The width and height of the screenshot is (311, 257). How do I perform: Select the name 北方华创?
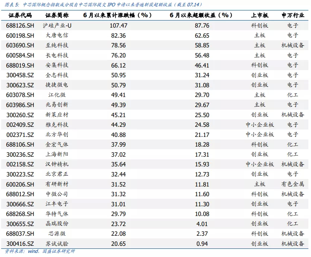[57, 135]
